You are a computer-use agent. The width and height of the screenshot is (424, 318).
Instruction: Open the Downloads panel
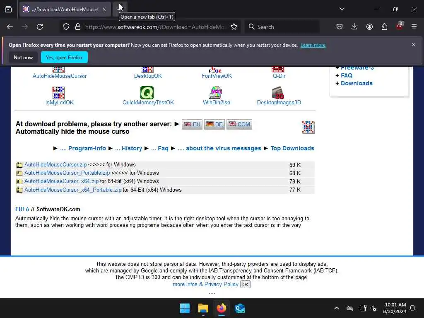[x=354, y=27]
